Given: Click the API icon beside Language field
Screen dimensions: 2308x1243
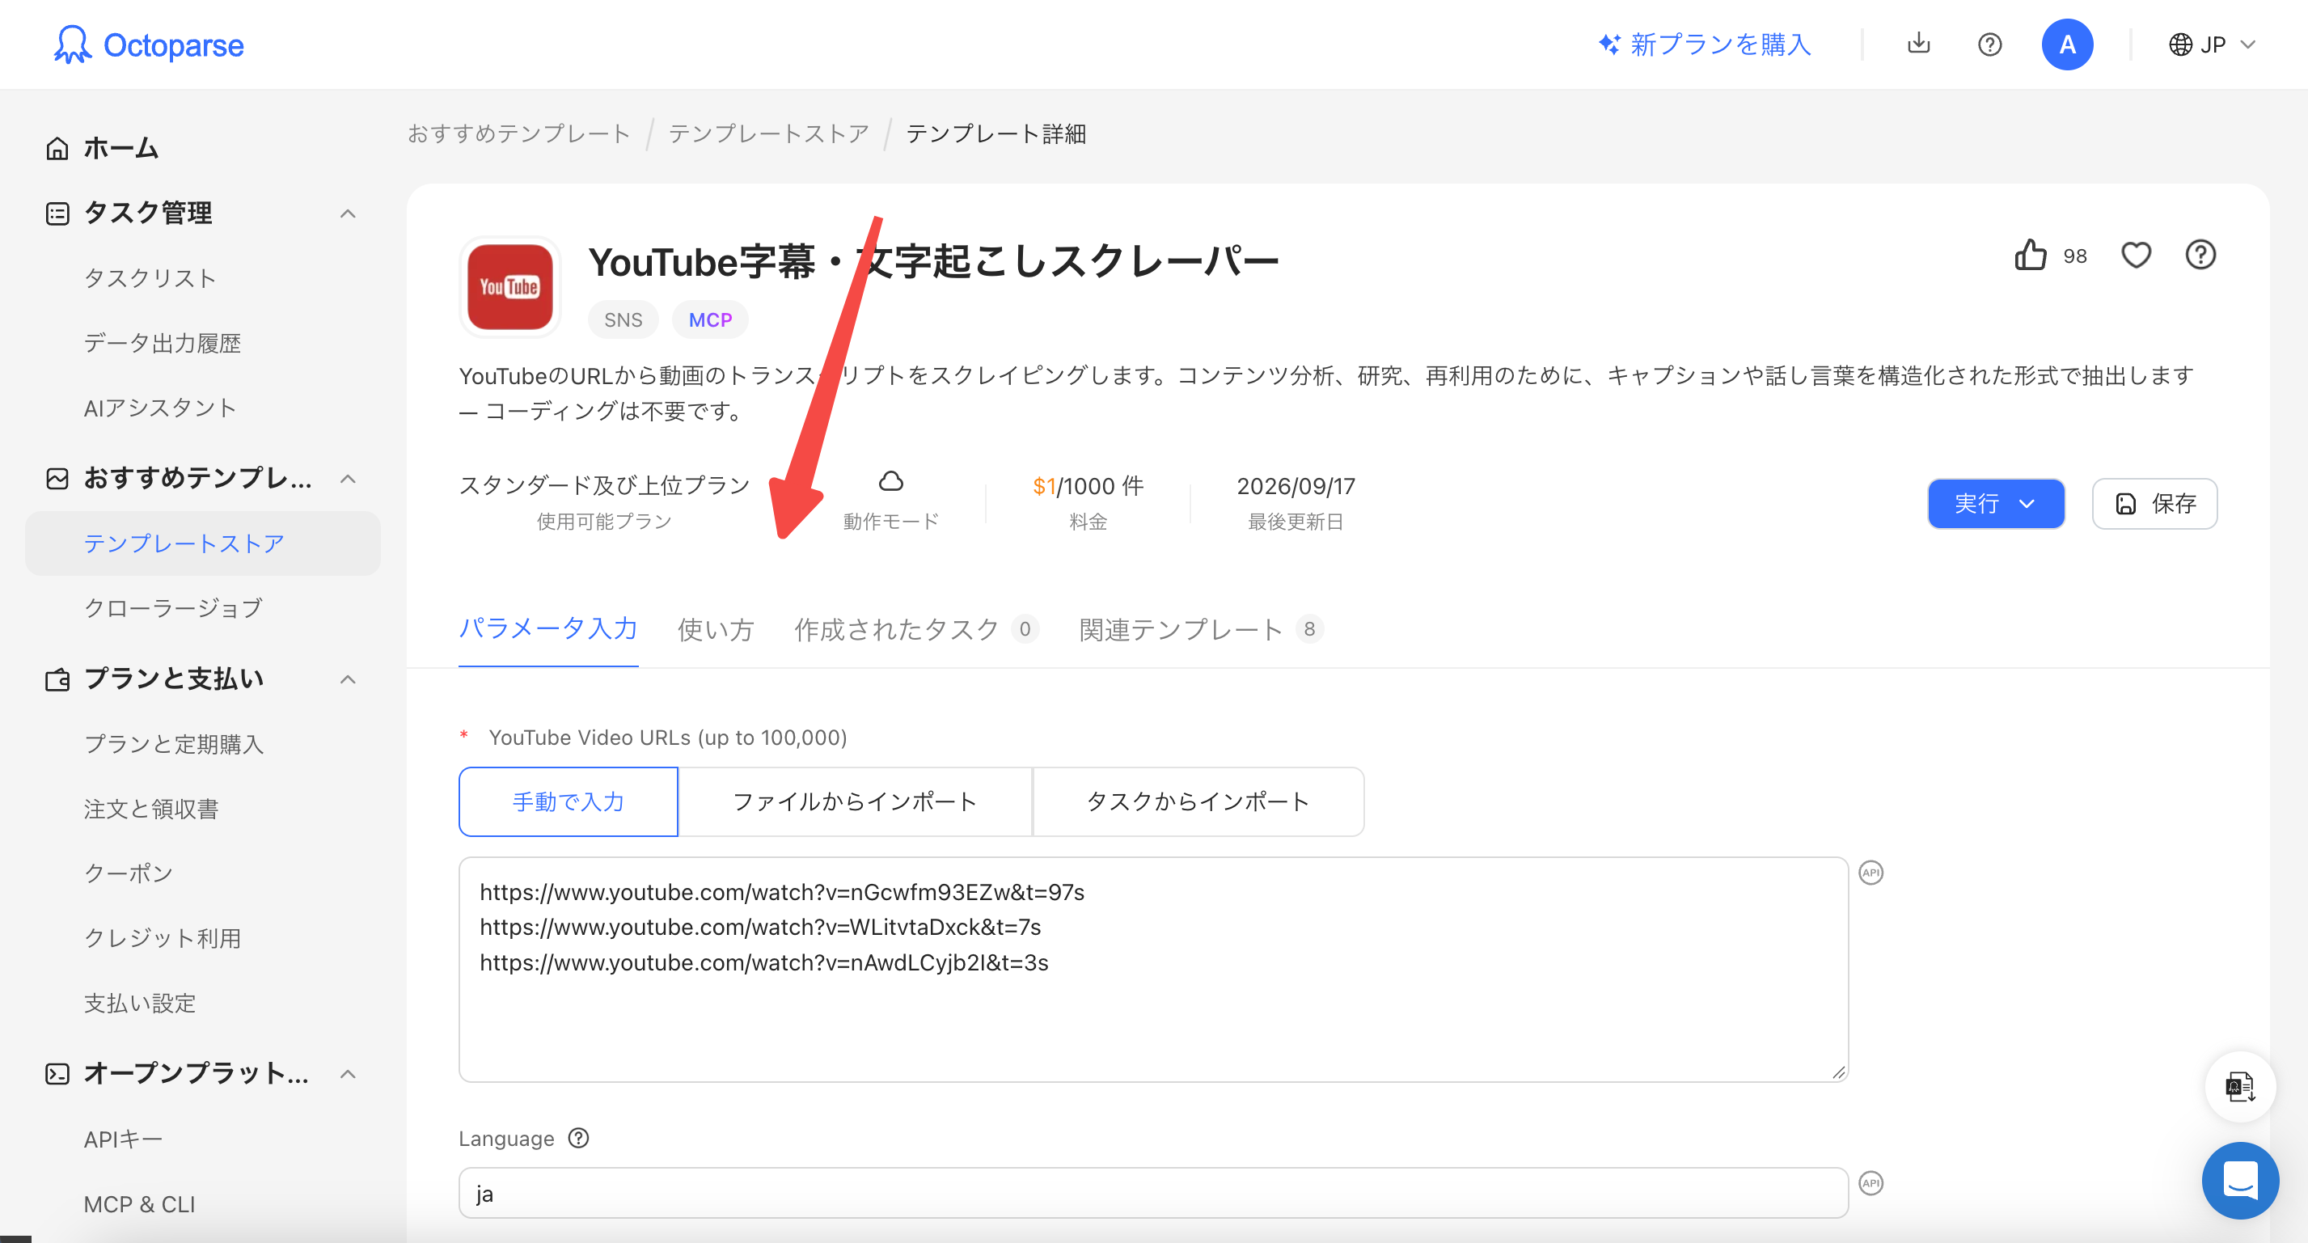Looking at the screenshot, I should 1870,1183.
